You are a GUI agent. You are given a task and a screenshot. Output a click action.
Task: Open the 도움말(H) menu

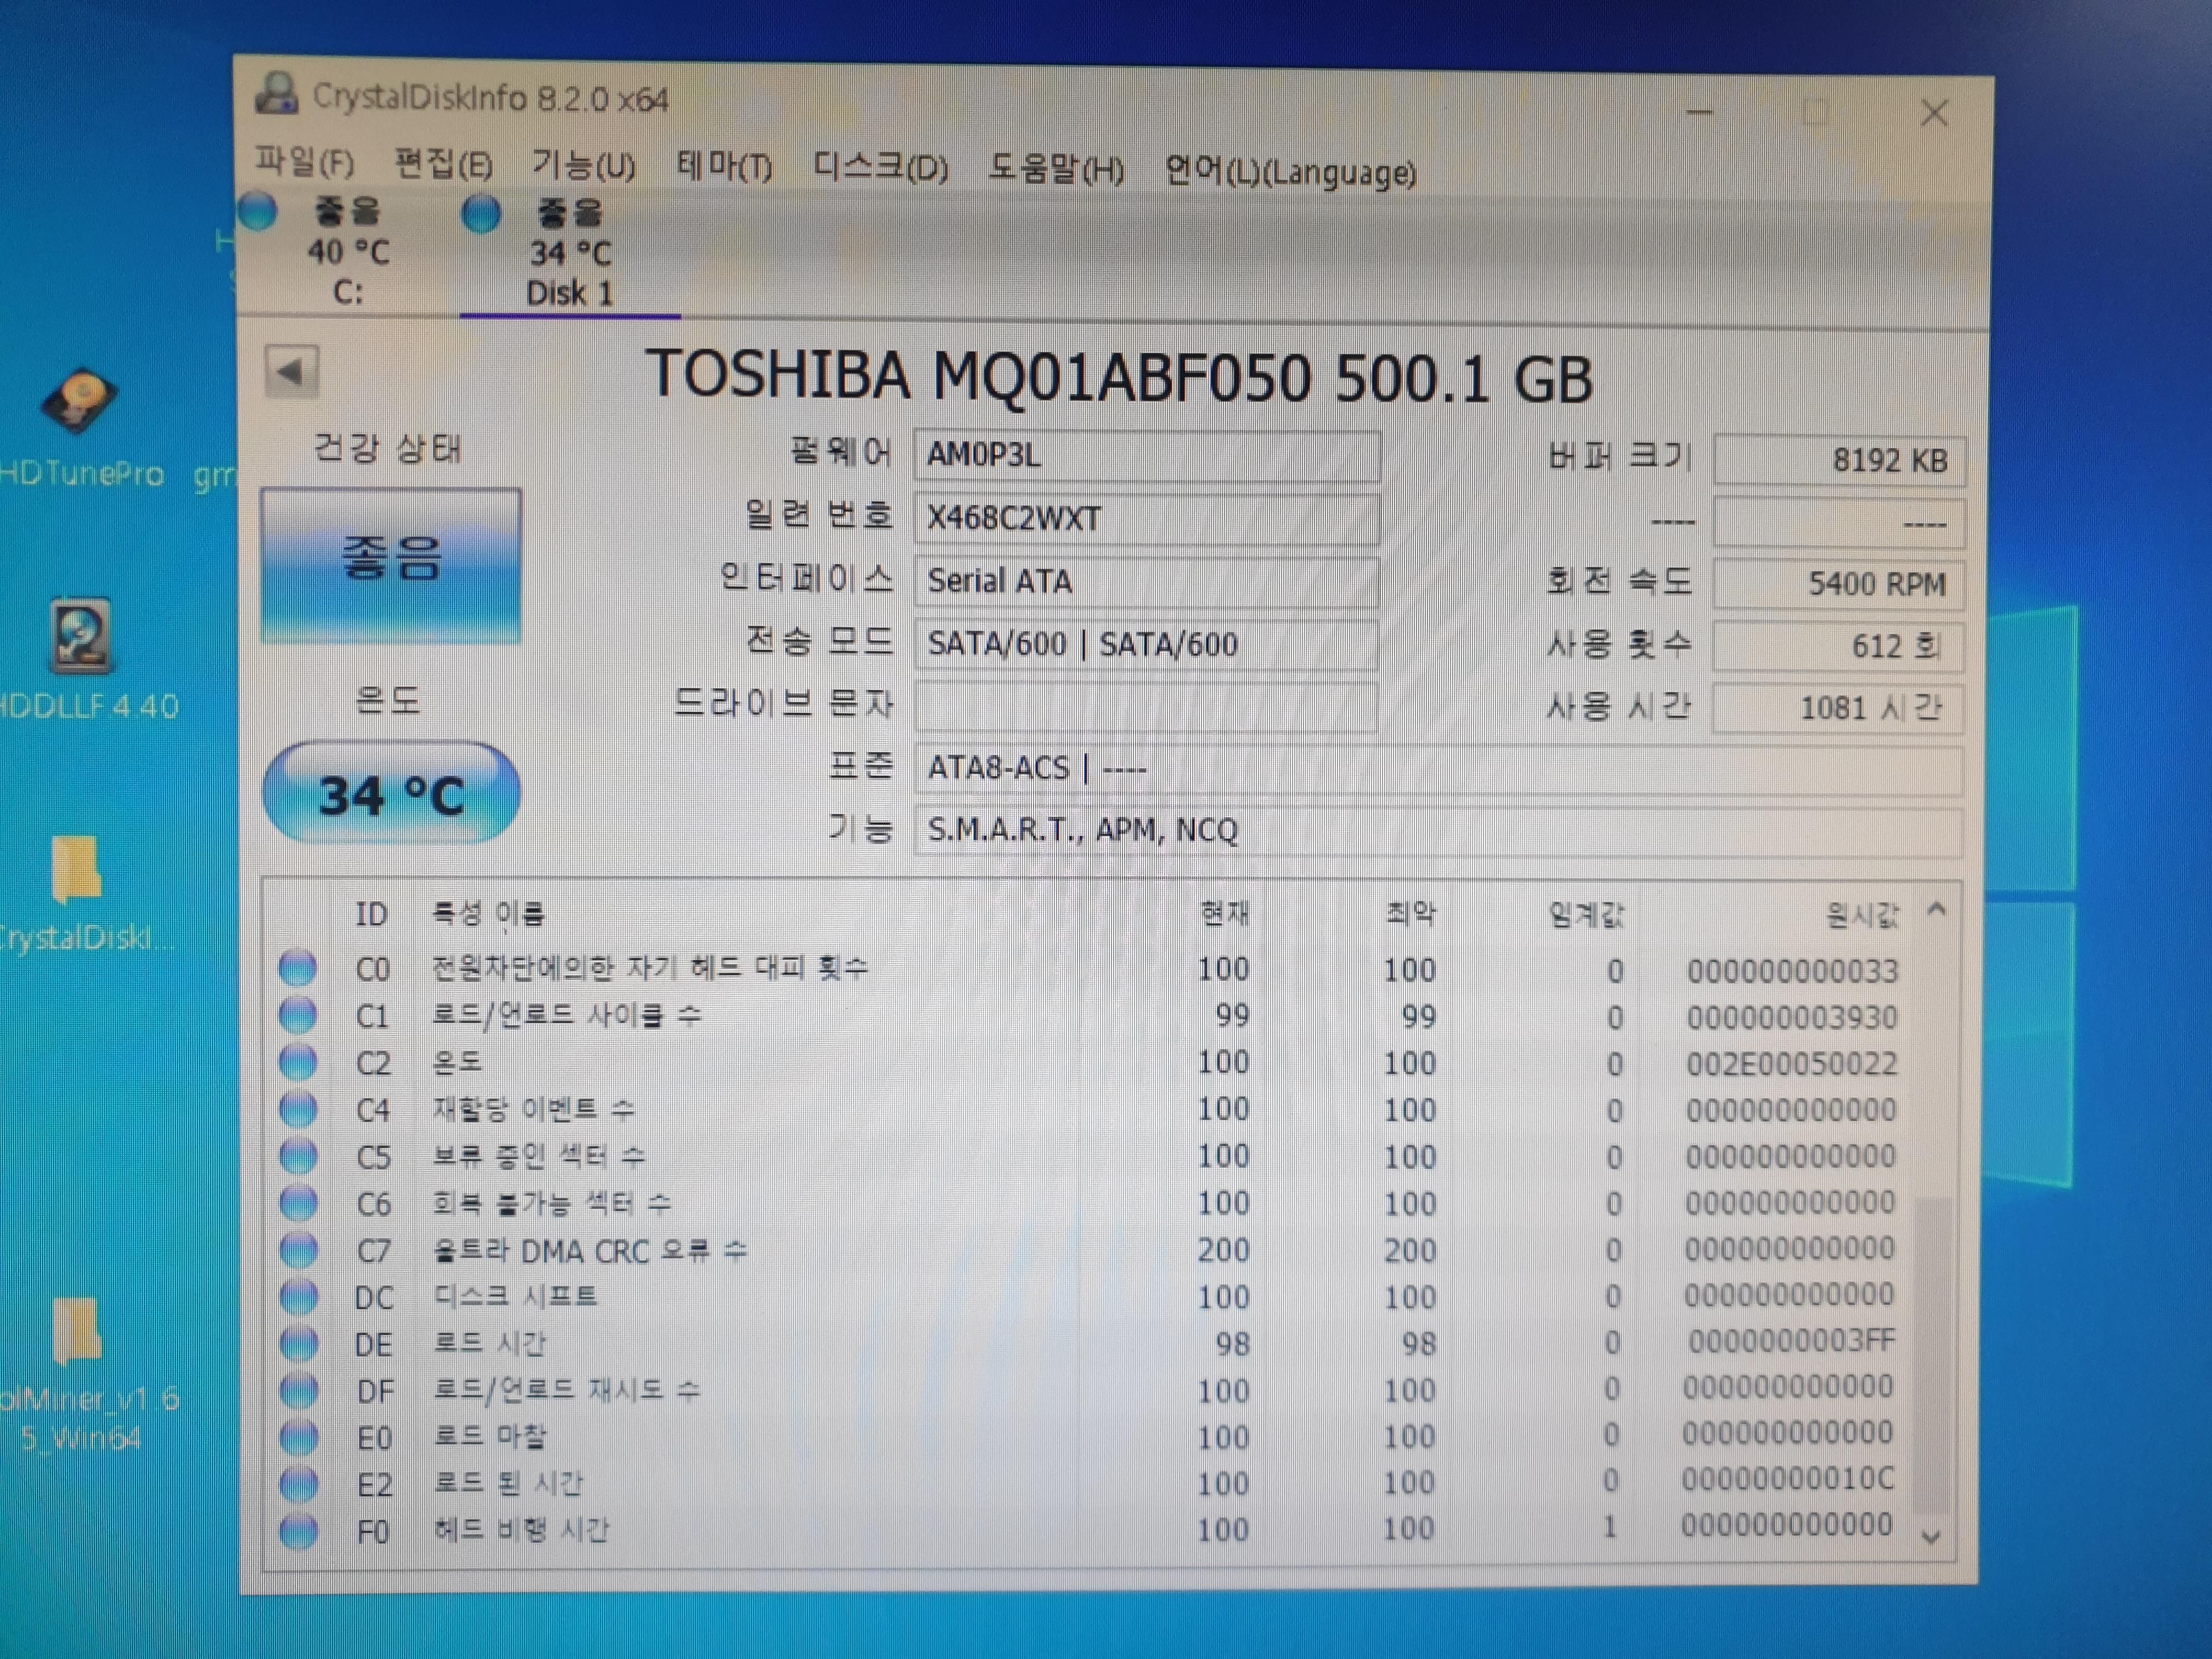(1056, 169)
